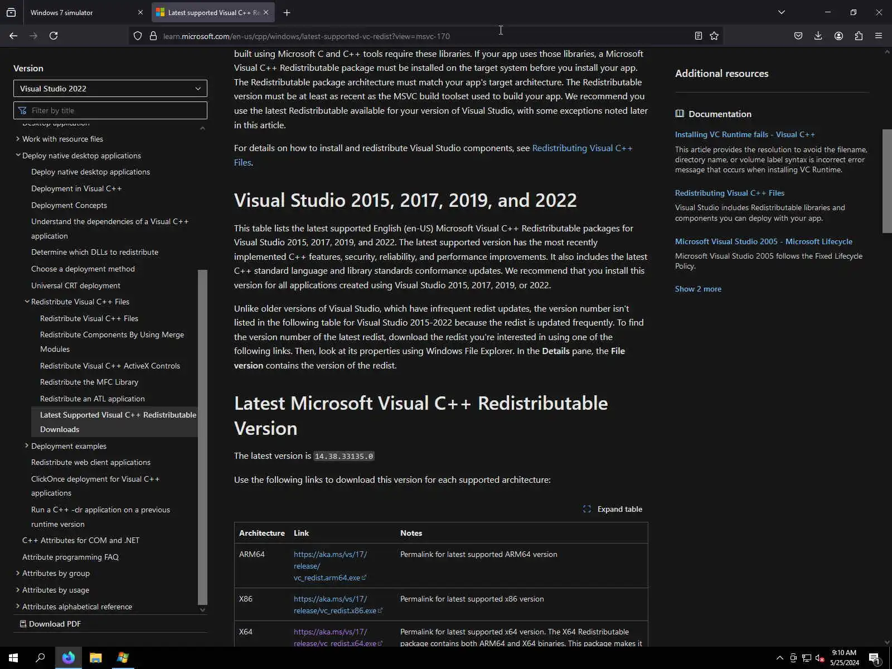This screenshot has height=669, width=892.
Task: Click the browser icon in the taskbar
Action: 68,658
